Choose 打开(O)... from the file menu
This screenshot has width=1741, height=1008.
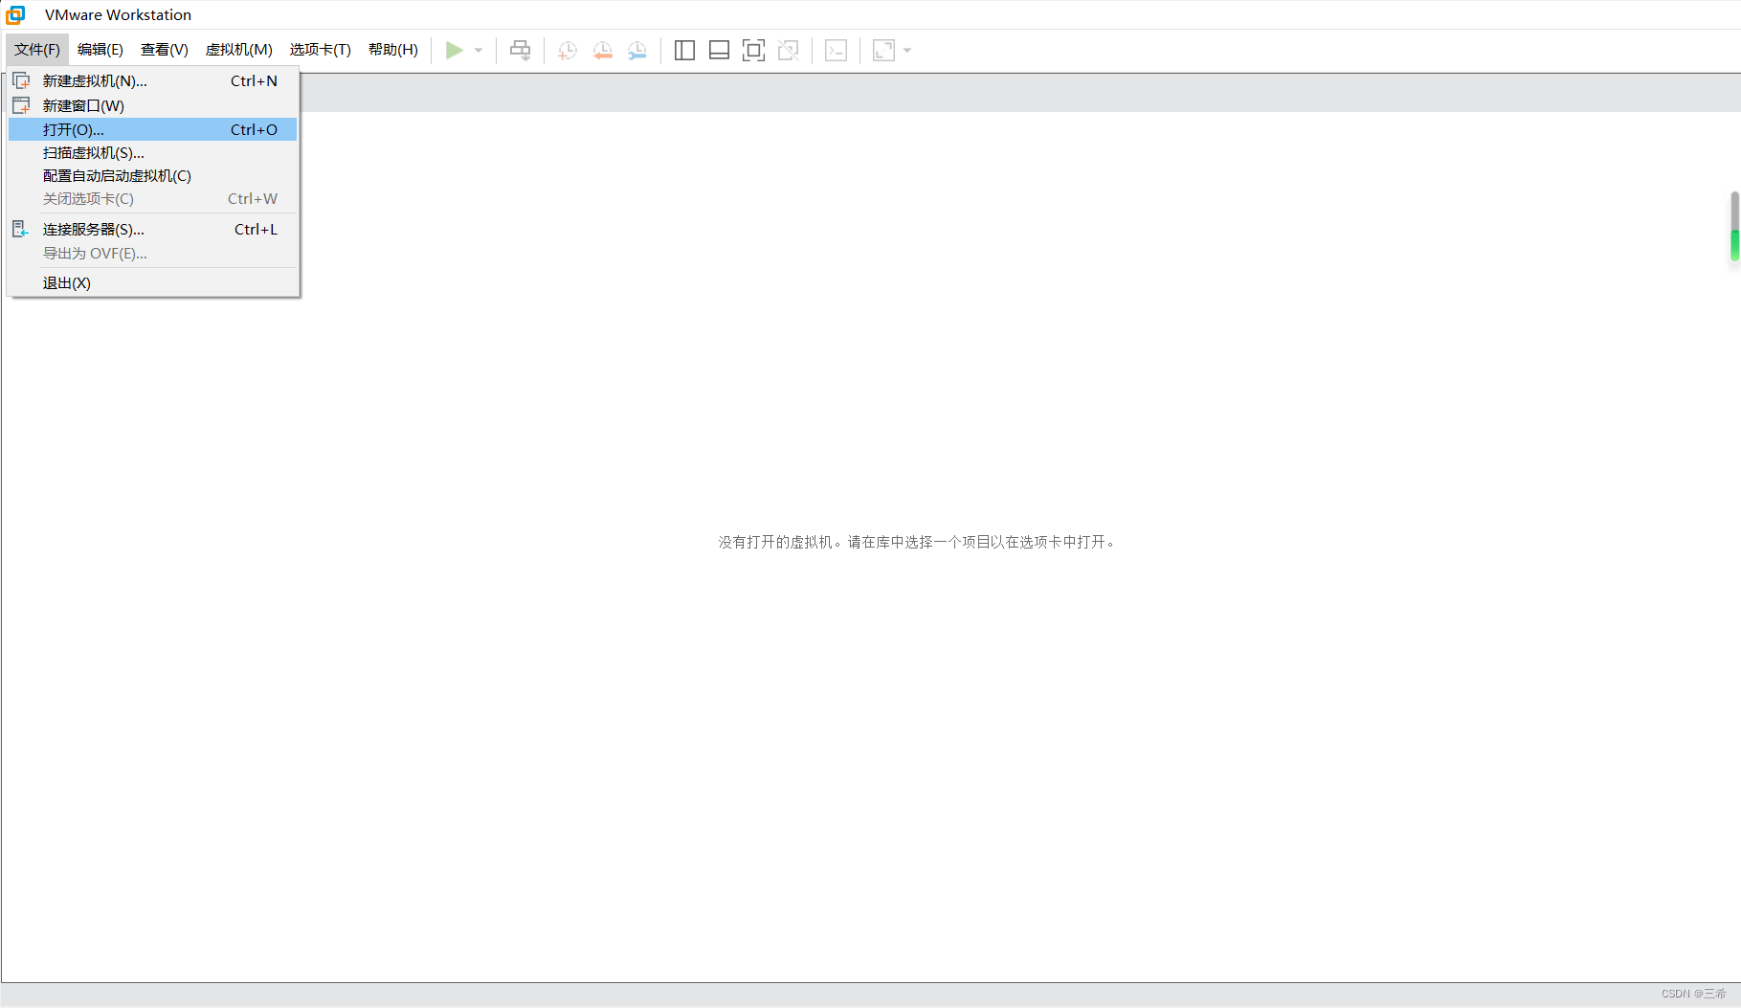[x=153, y=129]
